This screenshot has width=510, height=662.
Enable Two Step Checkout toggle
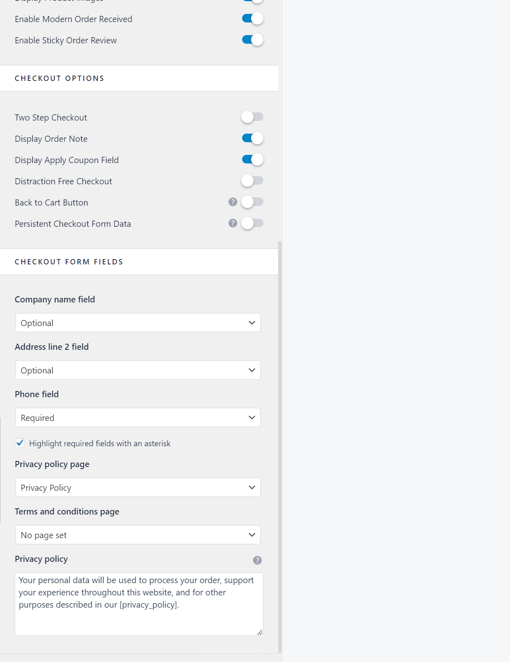tap(252, 117)
